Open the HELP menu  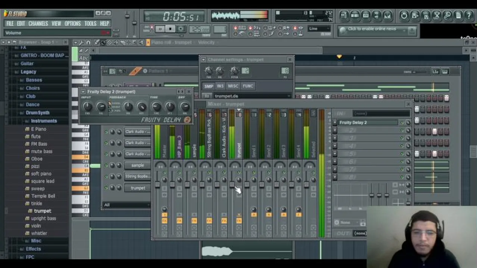click(105, 23)
